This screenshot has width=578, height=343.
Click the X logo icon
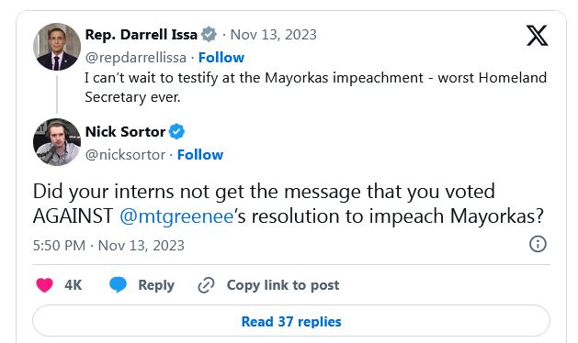537,36
